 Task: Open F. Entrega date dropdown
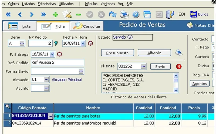tap(52, 54)
